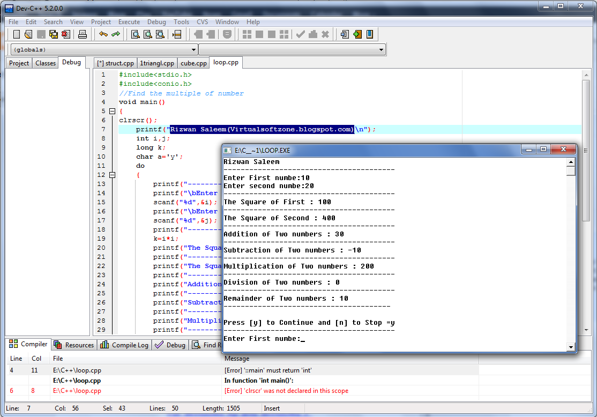Image resolution: width=597 pixels, height=417 pixels.
Task: Open the Execute menu
Action: [129, 21]
